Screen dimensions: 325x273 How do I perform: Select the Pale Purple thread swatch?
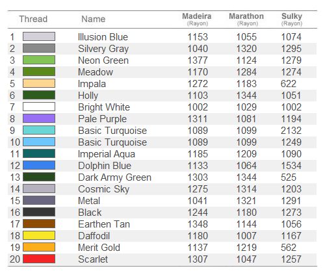click(39, 118)
